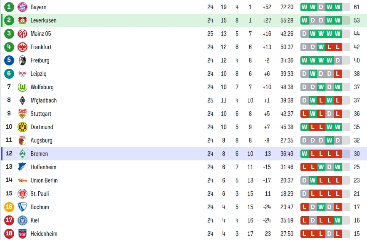Open the Leipzig team page

coord(38,74)
